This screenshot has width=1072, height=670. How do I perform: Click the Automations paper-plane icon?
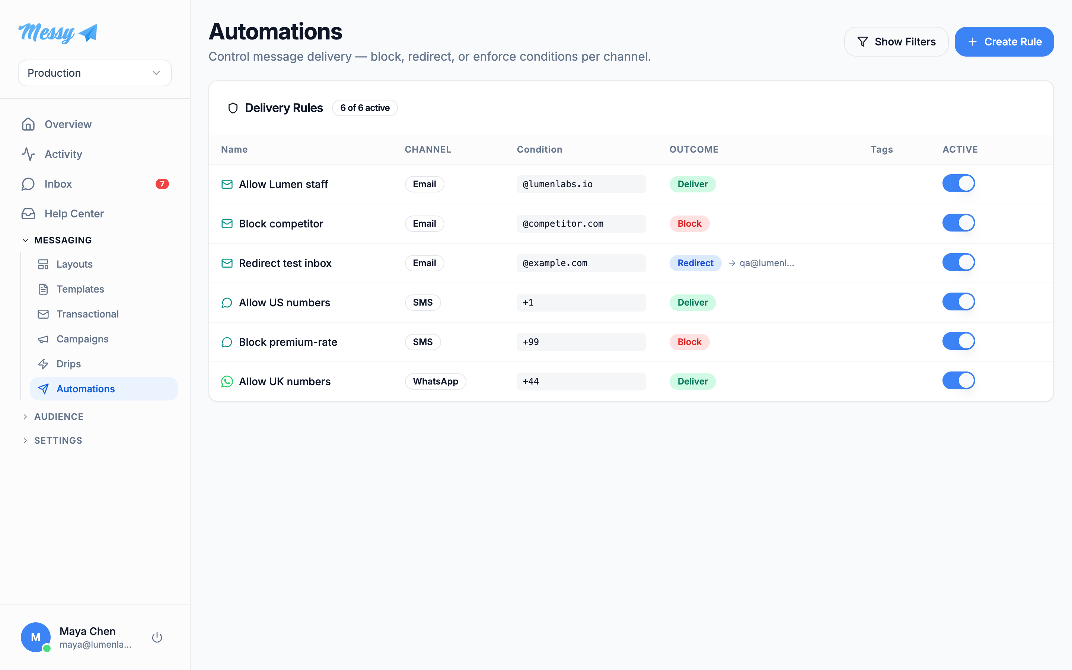coord(43,389)
